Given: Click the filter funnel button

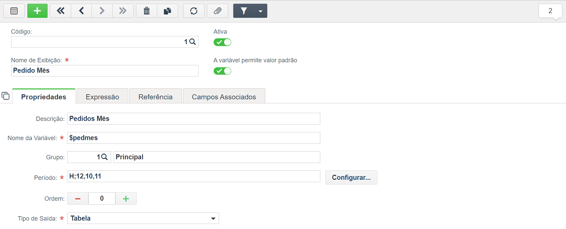Looking at the screenshot, I should [244, 11].
